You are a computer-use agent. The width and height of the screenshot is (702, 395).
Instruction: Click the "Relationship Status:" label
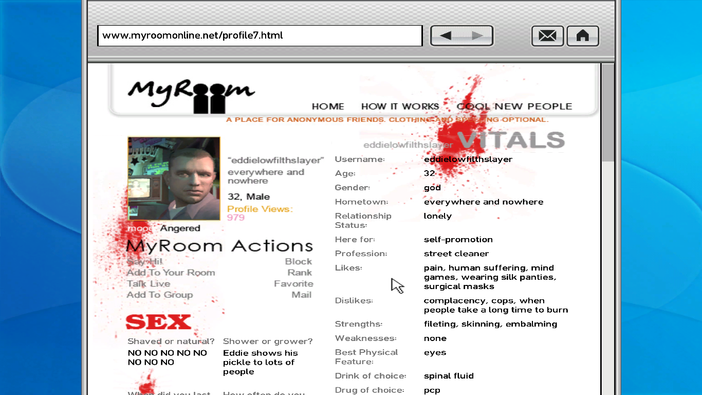(x=363, y=221)
